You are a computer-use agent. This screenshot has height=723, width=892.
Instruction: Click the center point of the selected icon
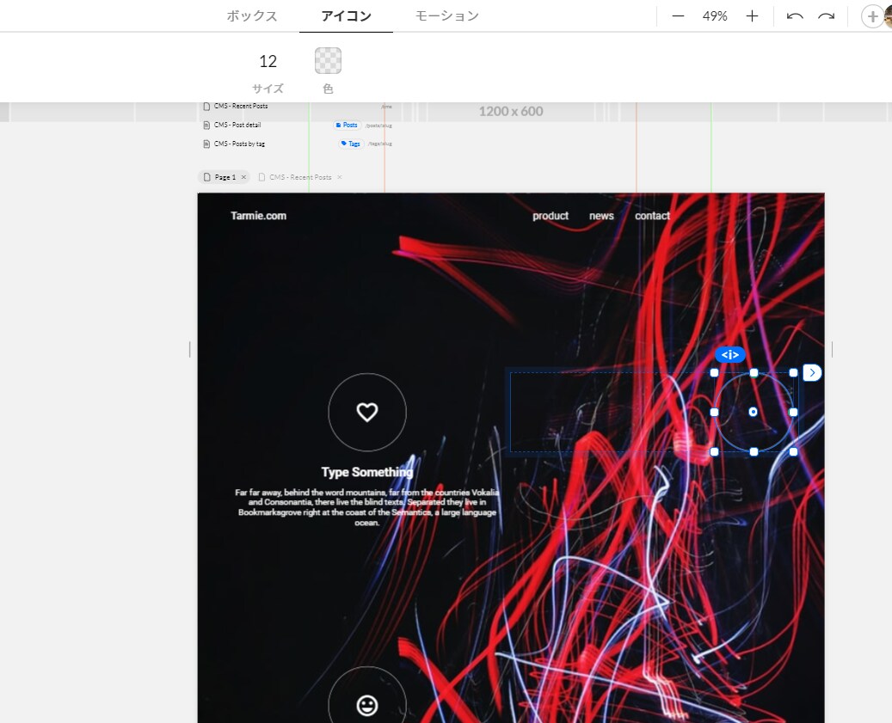[x=754, y=412]
